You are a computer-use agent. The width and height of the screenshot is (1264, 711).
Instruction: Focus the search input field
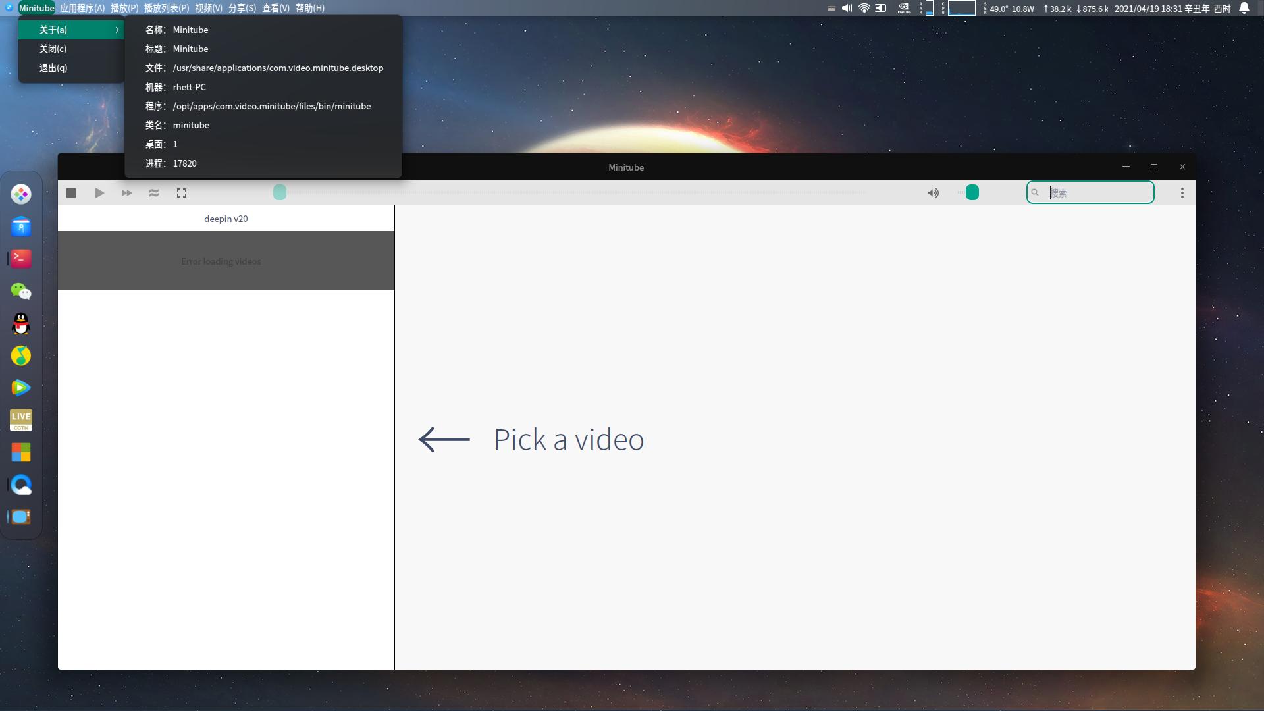[x=1098, y=193]
